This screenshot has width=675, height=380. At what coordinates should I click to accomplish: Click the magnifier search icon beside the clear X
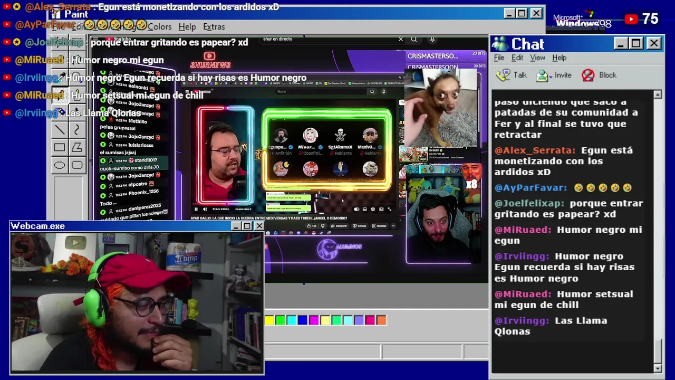point(414,39)
